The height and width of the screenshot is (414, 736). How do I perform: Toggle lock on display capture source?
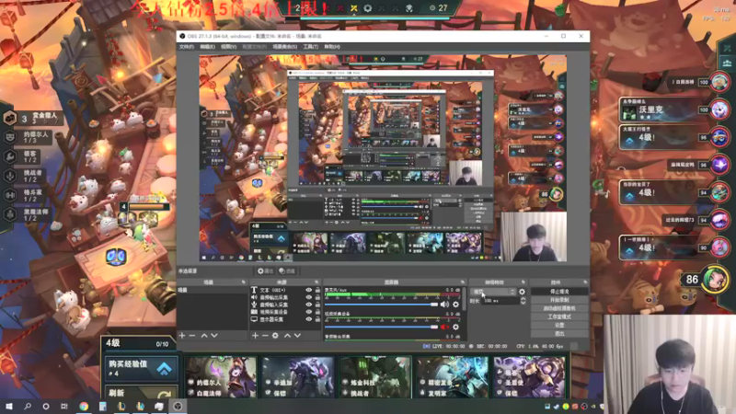tap(317, 319)
